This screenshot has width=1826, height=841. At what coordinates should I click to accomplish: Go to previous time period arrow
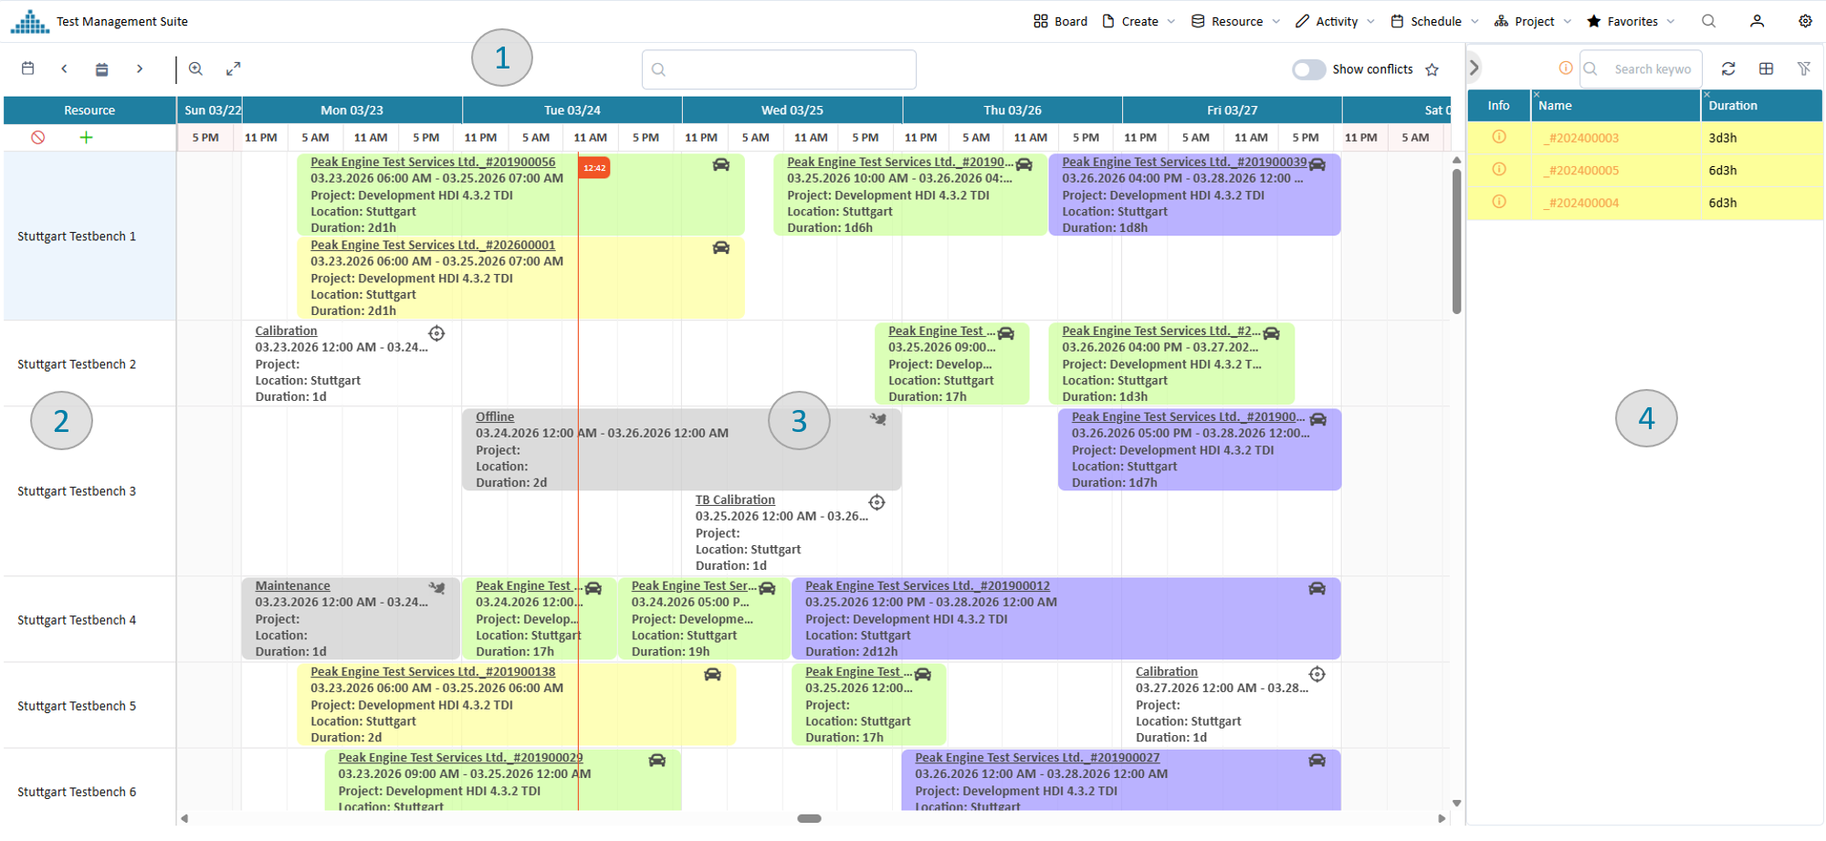64,68
